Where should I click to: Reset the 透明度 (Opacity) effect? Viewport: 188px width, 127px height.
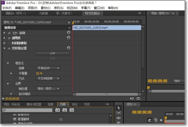click(68, 38)
